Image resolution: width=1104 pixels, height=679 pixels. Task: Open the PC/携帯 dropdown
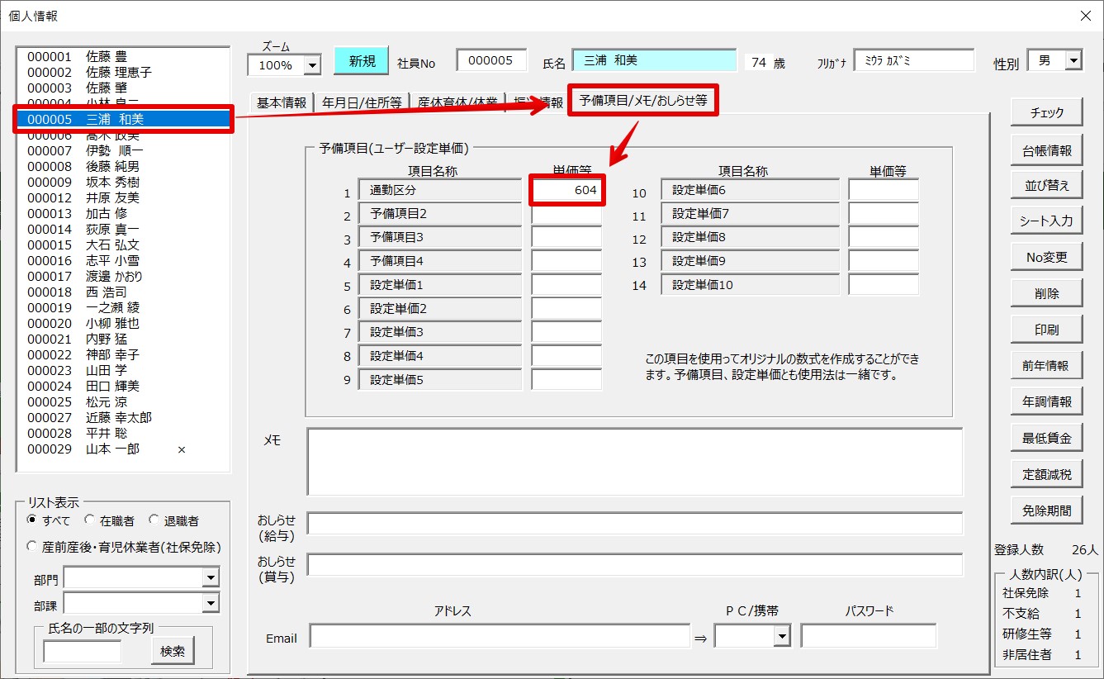(781, 636)
